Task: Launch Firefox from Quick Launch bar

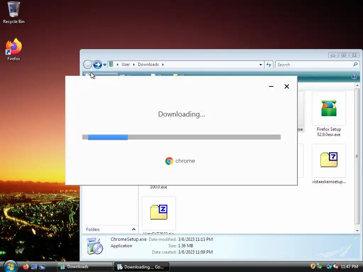Action: tap(26, 267)
